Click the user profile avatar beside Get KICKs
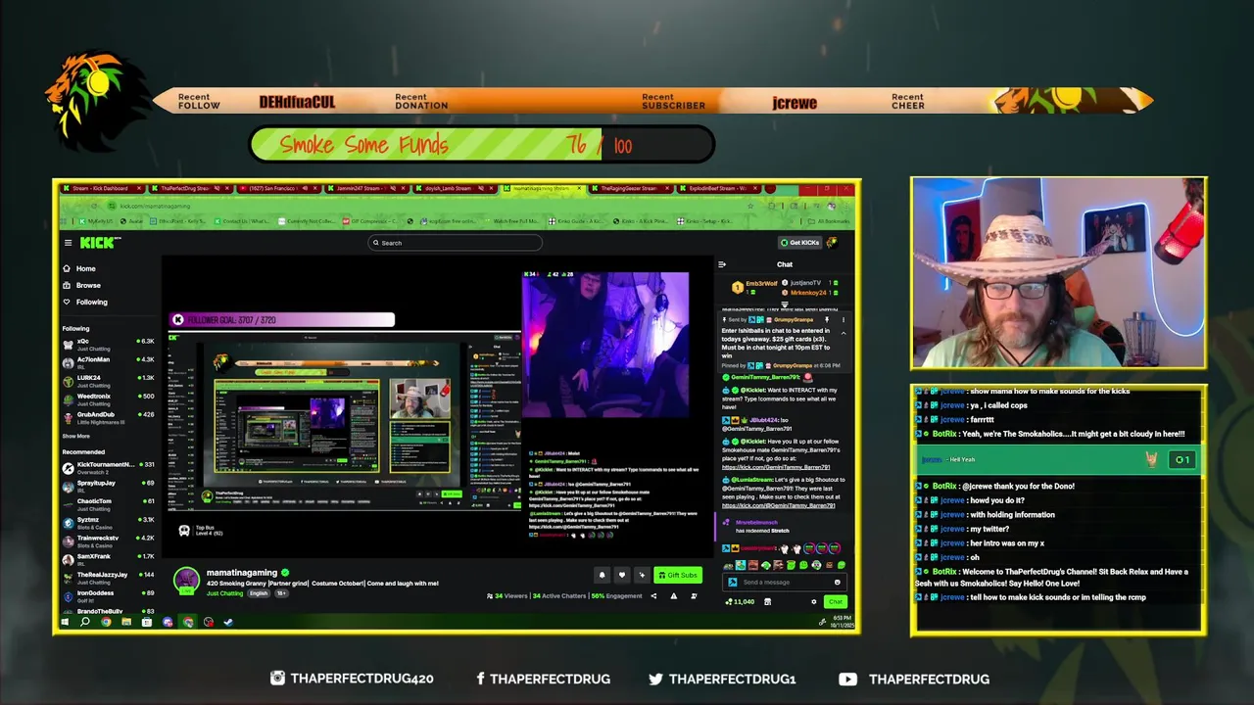 click(x=834, y=243)
